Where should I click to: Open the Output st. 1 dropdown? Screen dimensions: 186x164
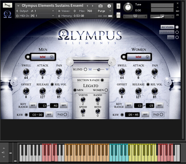(35, 11)
